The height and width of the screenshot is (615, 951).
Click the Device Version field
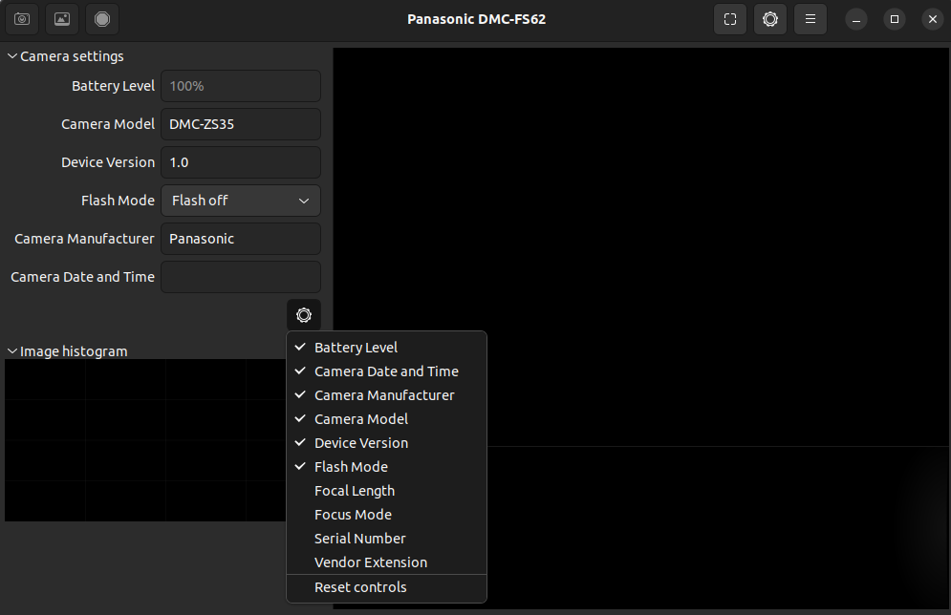241,162
